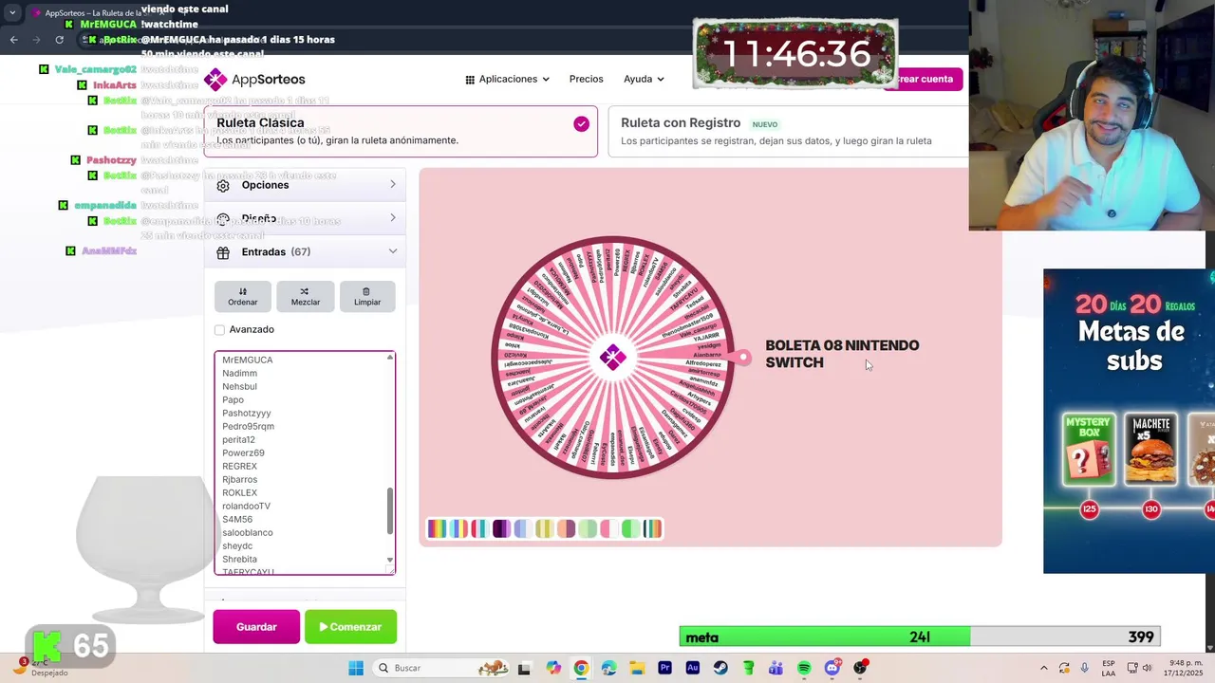Launch Adobe Audition from the taskbar
This screenshot has width=1215, height=683.
tap(692, 668)
